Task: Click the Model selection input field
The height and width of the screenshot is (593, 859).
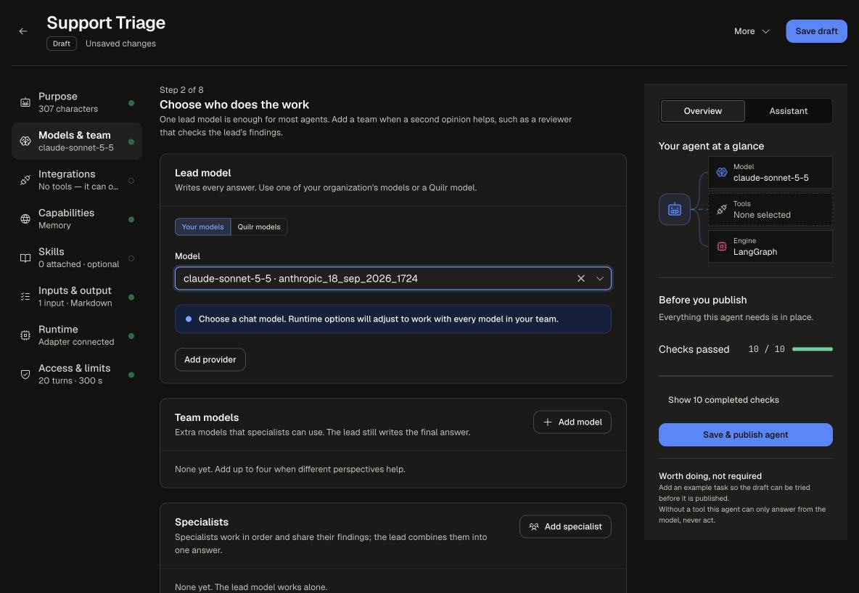Action: point(392,279)
